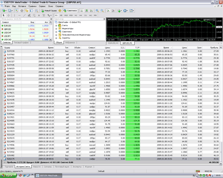Click the MetaTrader taskbar button

point(49,175)
